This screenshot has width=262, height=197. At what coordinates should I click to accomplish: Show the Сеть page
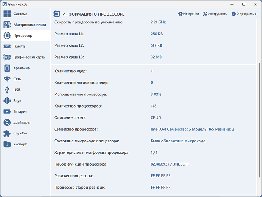(17, 79)
